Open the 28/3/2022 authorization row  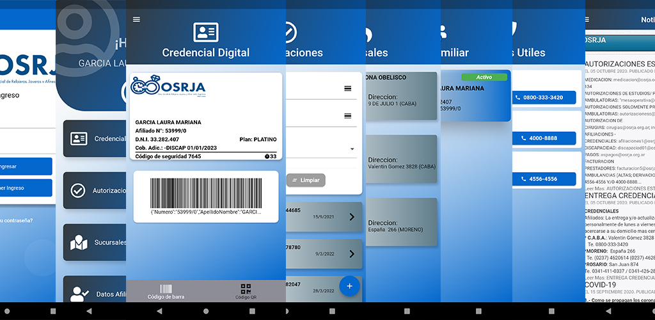(x=324, y=288)
